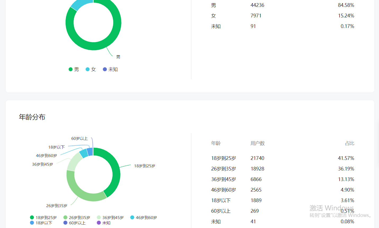The height and width of the screenshot is (228, 379).
Task: Hide 60岁以上 series via age legend
Action: coord(74,223)
